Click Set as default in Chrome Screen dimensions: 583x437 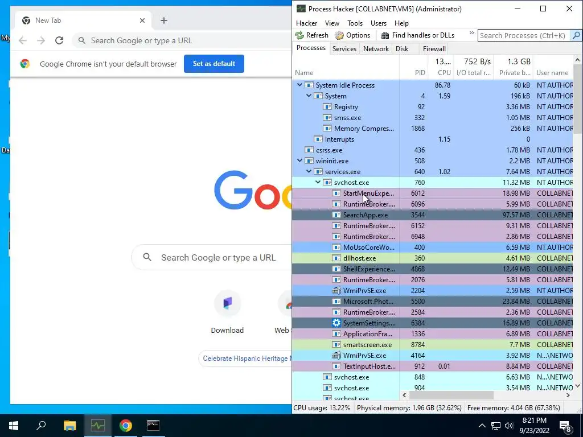click(x=214, y=64)
